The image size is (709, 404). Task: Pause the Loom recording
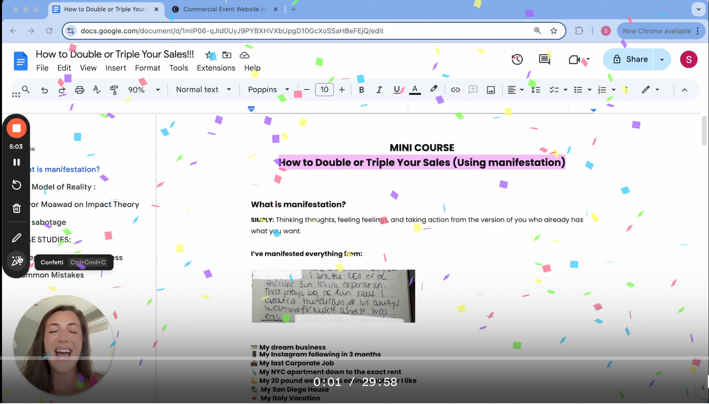[x=16, y=162]
